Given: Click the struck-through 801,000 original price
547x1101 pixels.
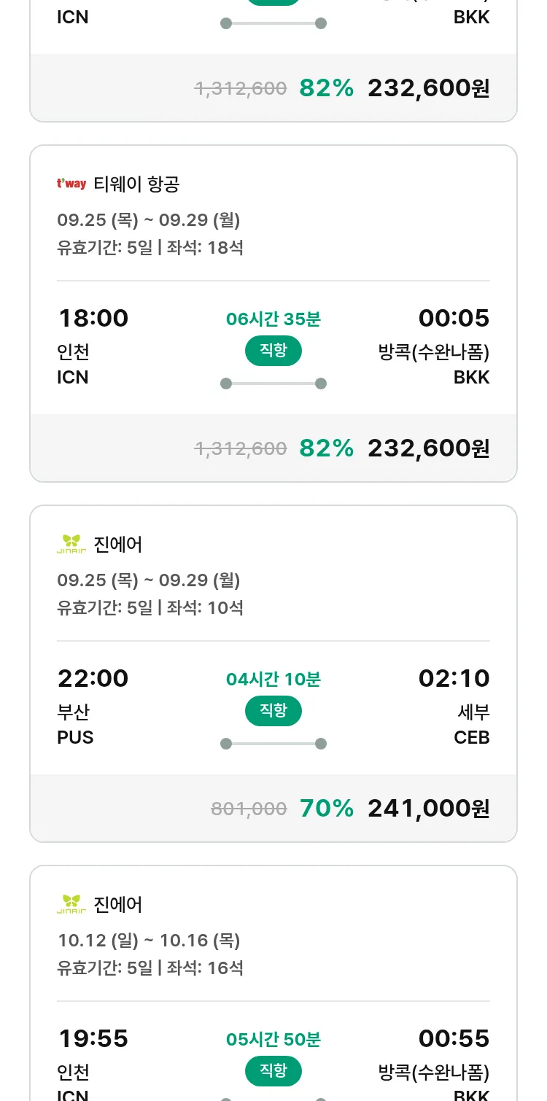Looking at the screenshot, I should tap(249, 808).
